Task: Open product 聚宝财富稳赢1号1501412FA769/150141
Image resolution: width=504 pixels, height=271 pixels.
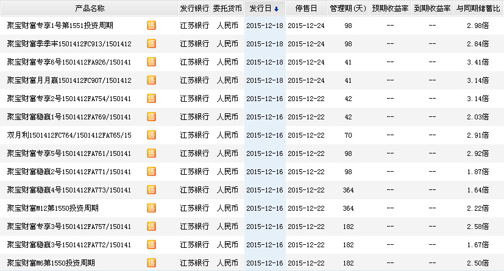Action: 69,117
